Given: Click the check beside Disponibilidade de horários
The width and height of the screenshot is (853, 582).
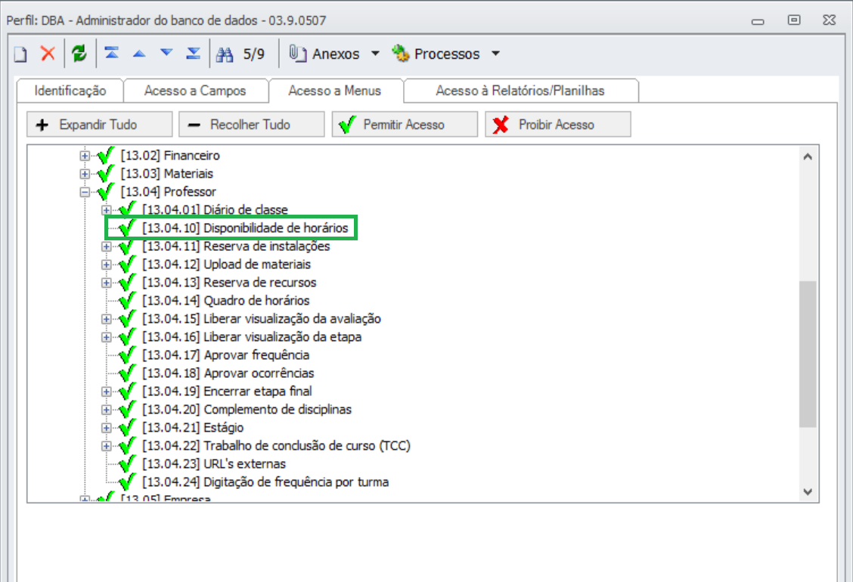Looking at the screenshot, I should (x=127, y=228).
